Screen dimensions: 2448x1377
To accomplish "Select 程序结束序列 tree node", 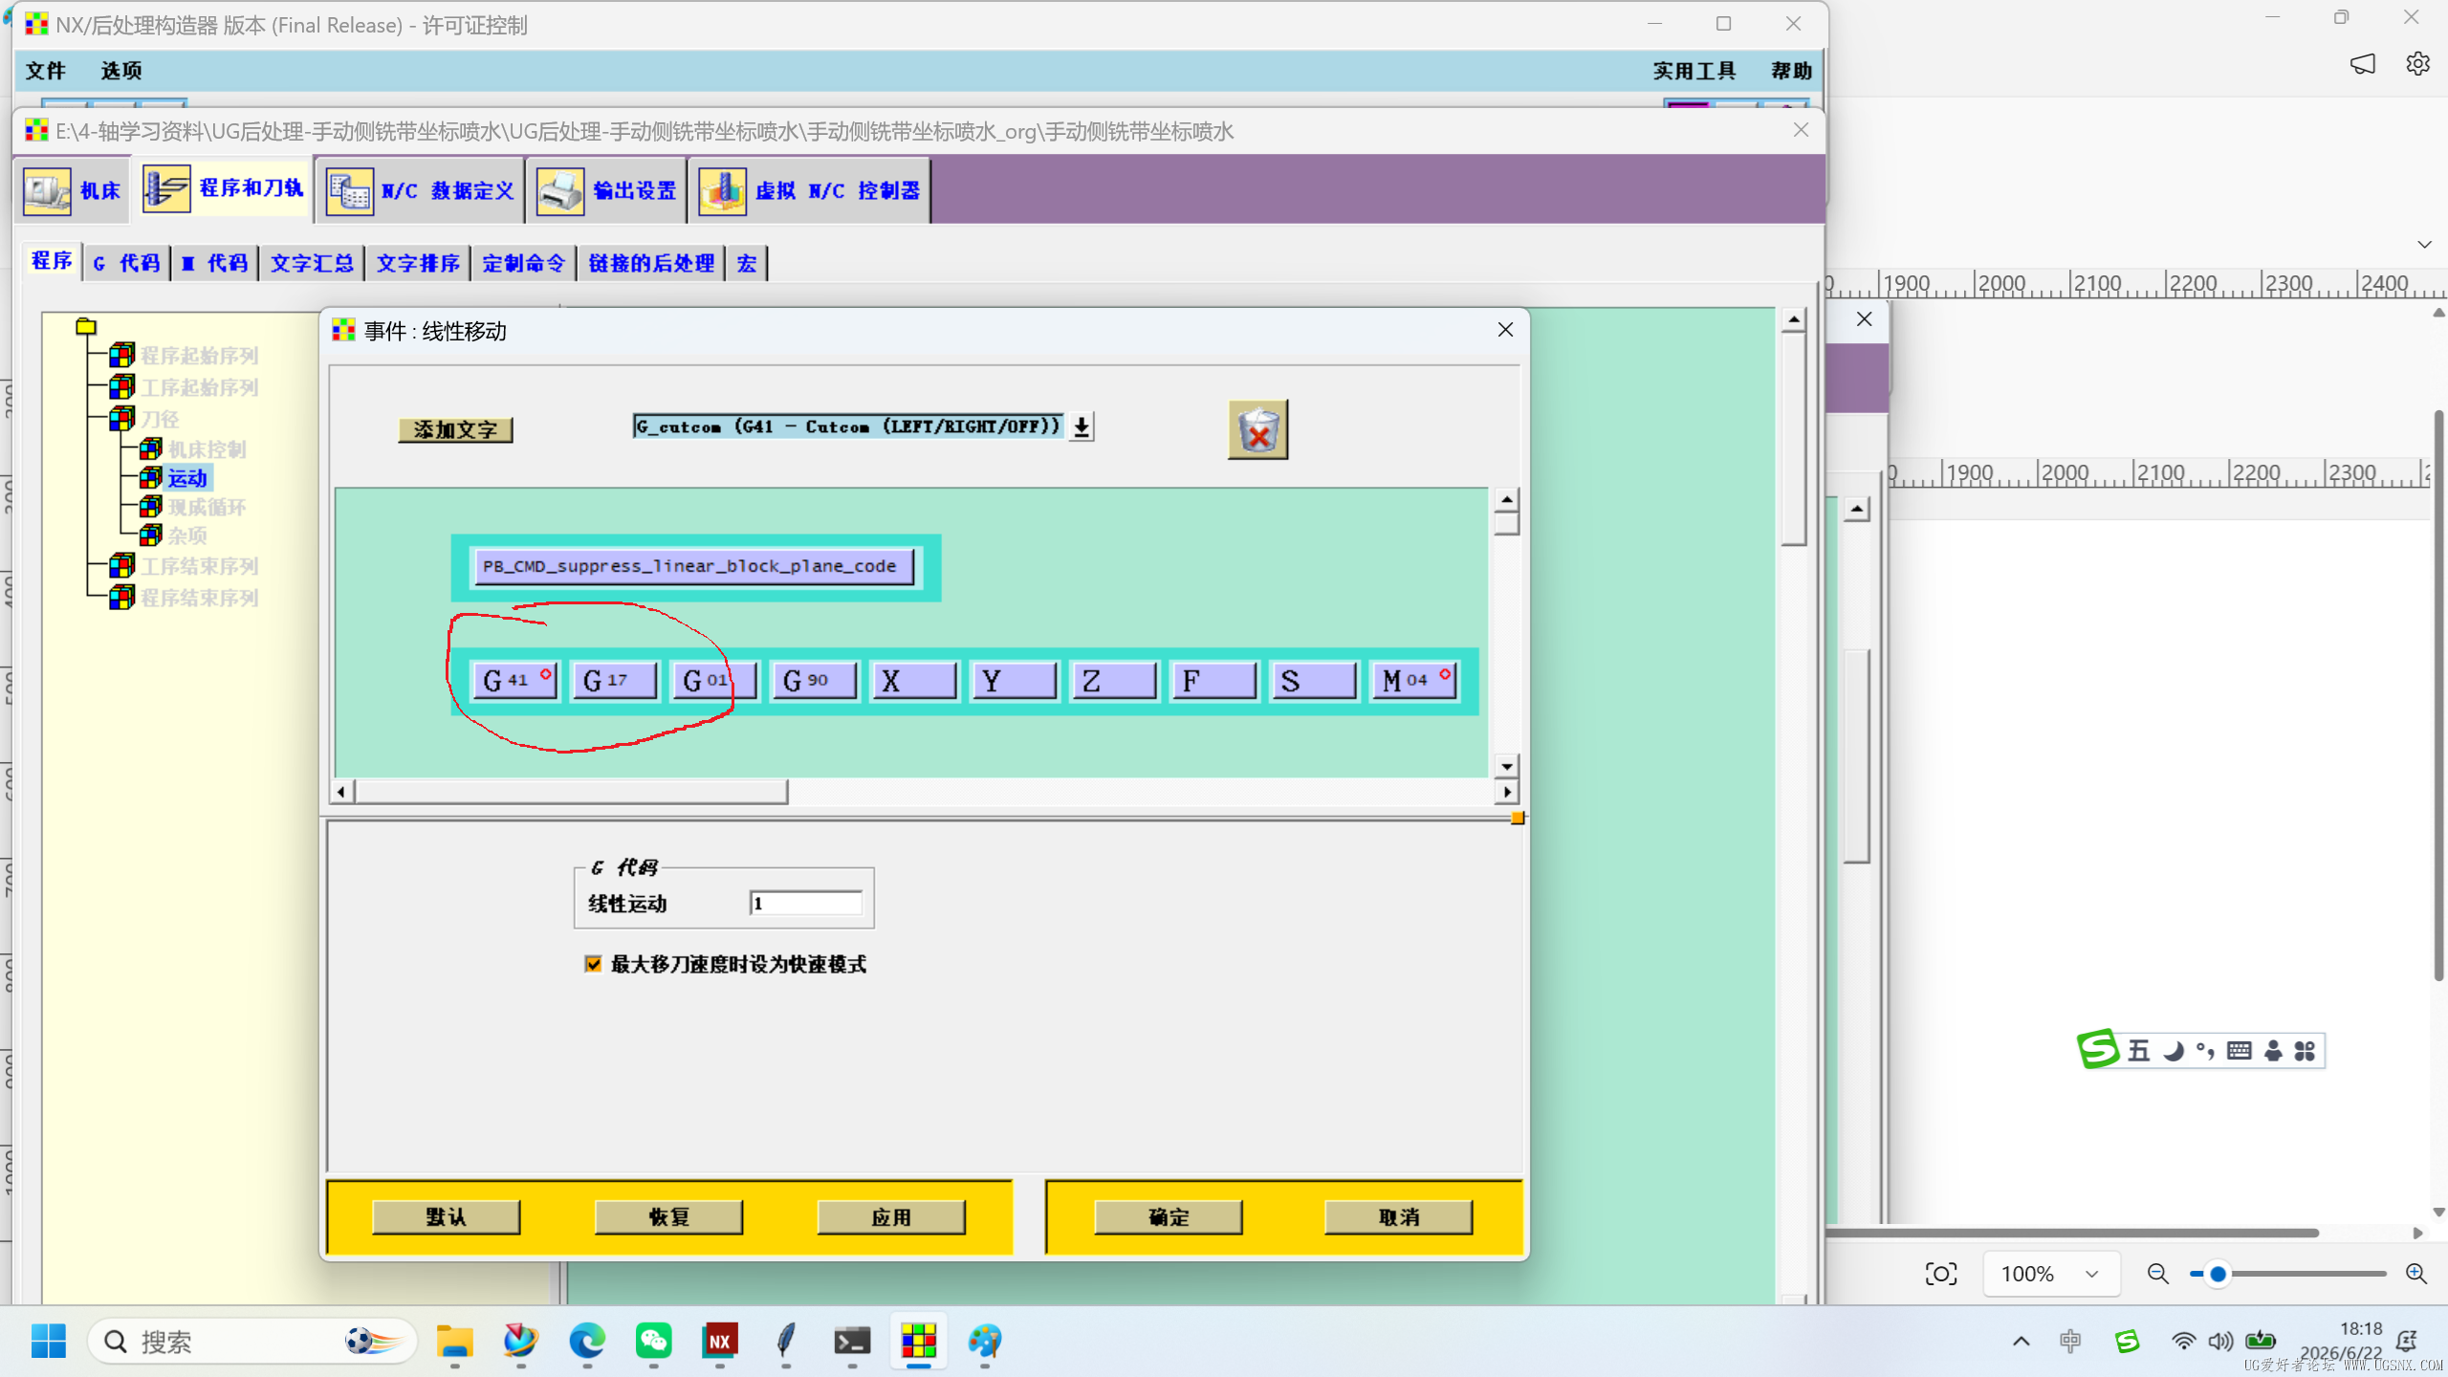I will (x=199, y=598).
